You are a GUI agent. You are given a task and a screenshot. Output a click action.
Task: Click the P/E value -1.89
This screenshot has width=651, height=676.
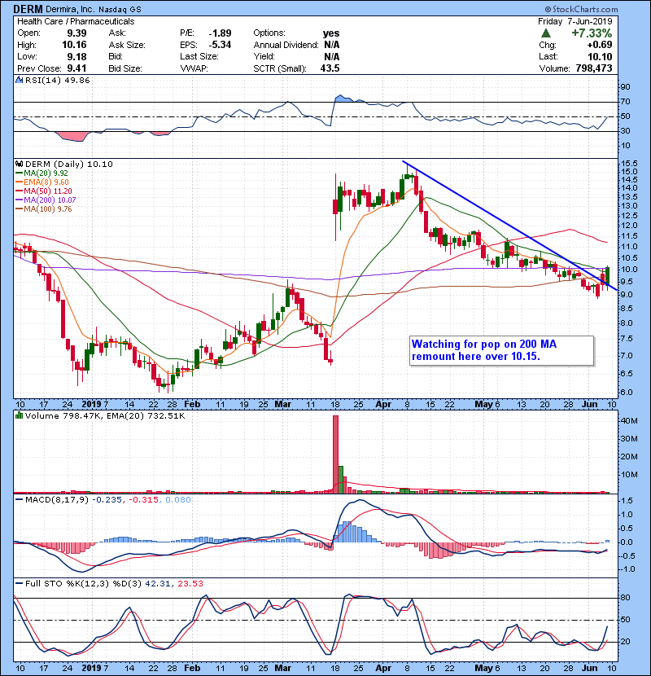tap(221, 33)
